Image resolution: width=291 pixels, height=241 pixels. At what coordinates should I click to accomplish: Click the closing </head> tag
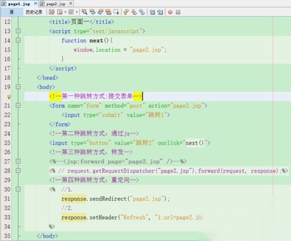click(48, 78)
